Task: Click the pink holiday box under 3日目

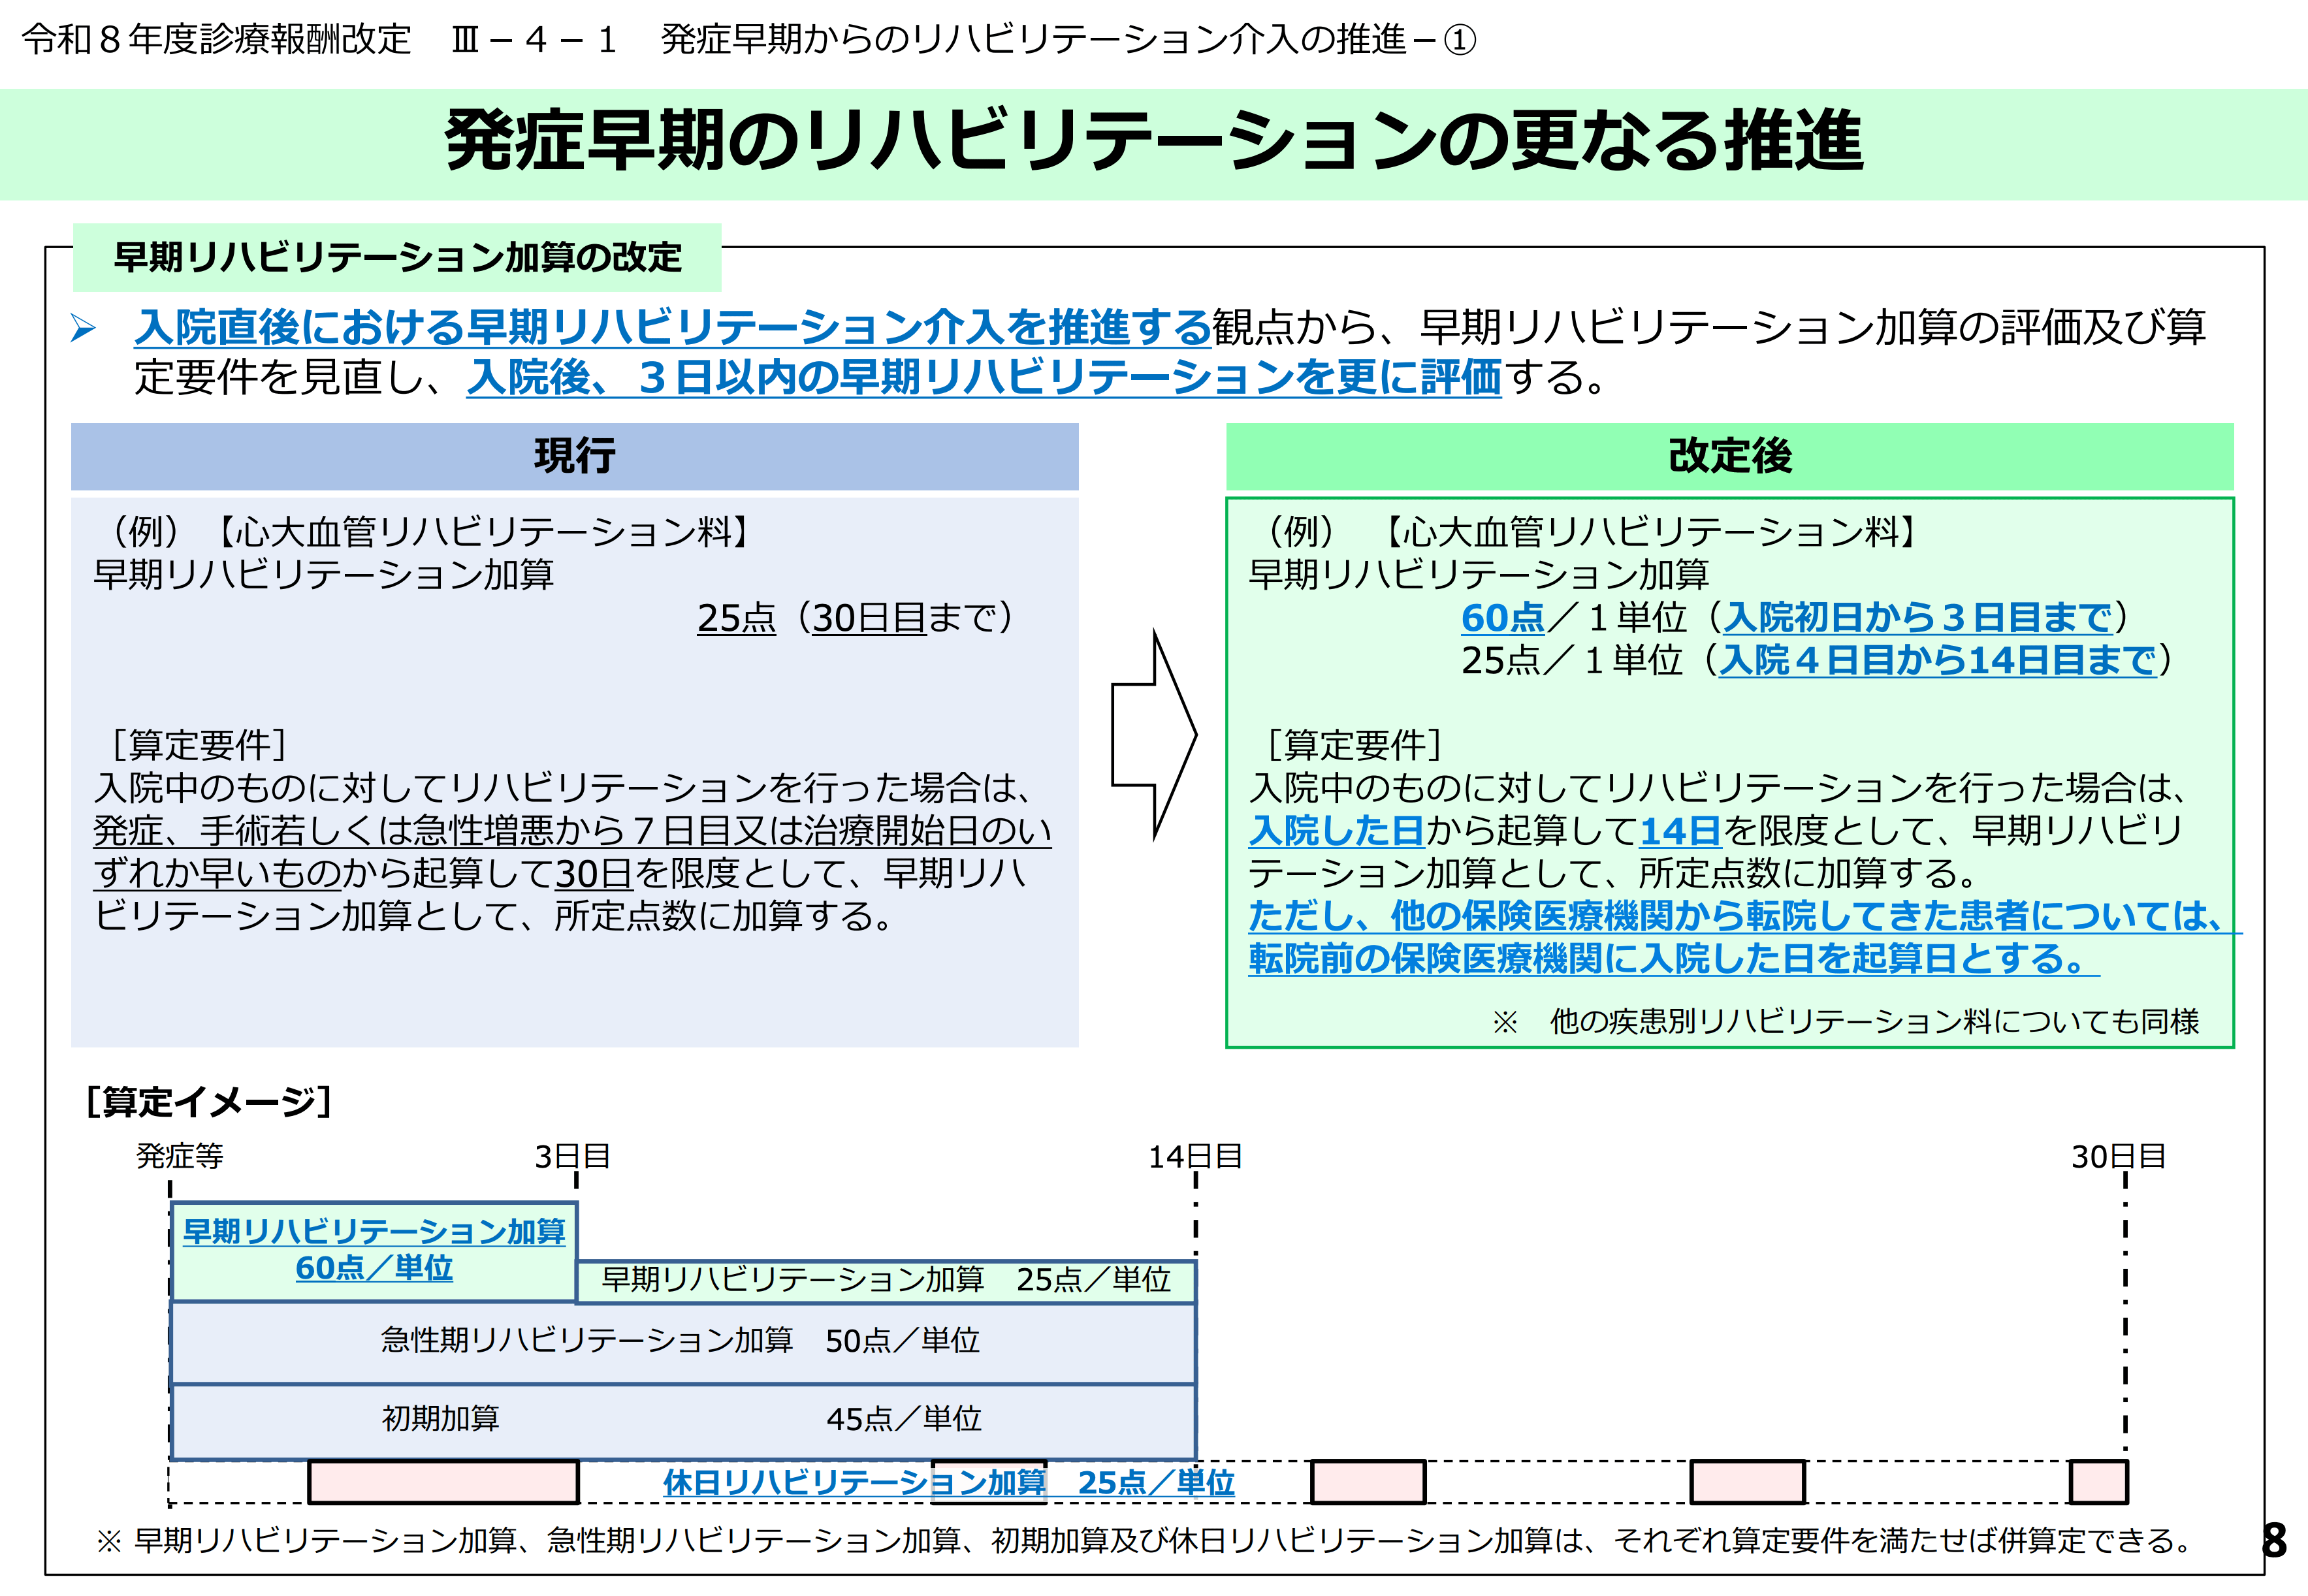Action: (443, 1482)
